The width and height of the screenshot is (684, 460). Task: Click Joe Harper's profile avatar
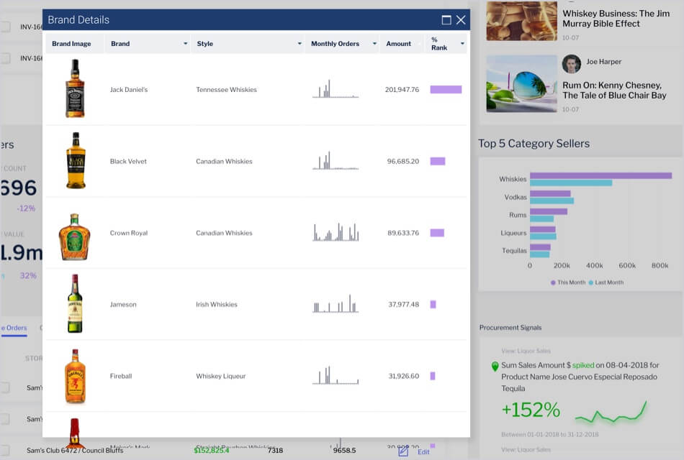572,64
